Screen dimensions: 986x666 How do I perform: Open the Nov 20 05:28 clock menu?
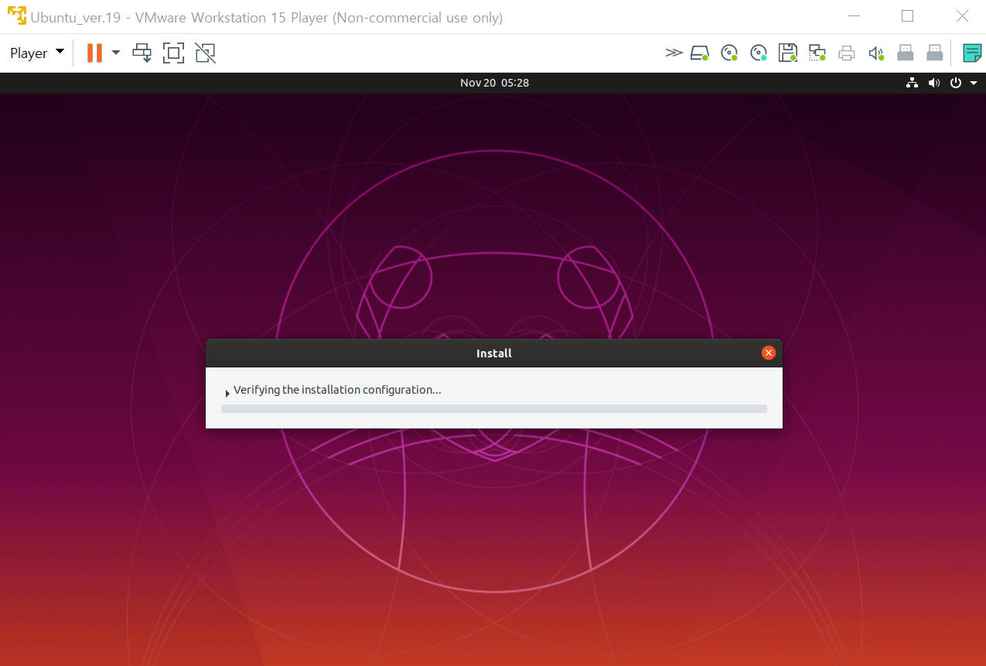[x=494, y=83]
